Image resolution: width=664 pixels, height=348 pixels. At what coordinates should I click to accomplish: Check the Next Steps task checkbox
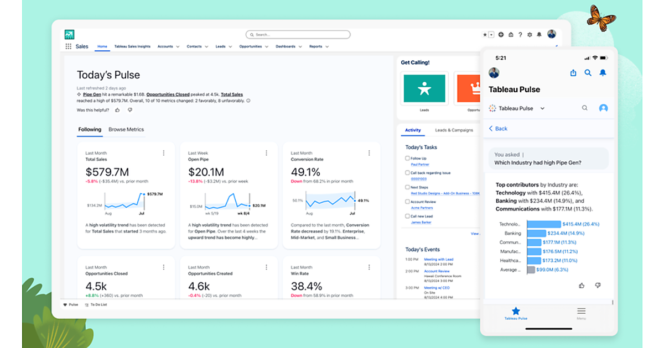pos(408,187)
